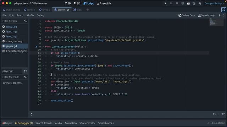Switch to the Script workspace

[88, 3]
